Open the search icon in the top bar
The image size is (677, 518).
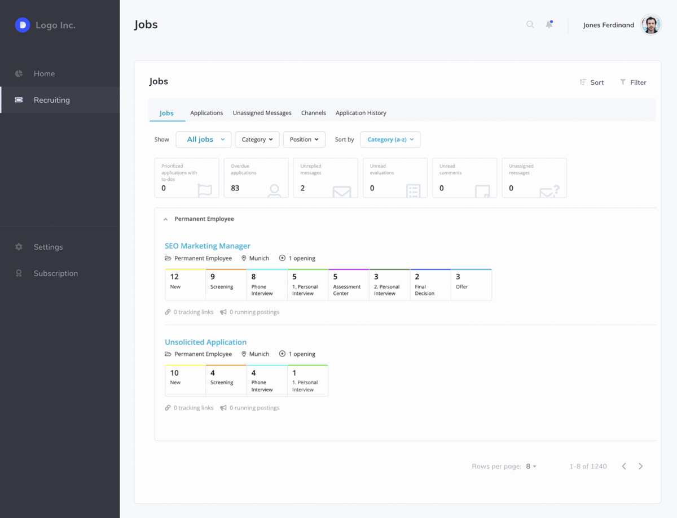pos(530,25)
